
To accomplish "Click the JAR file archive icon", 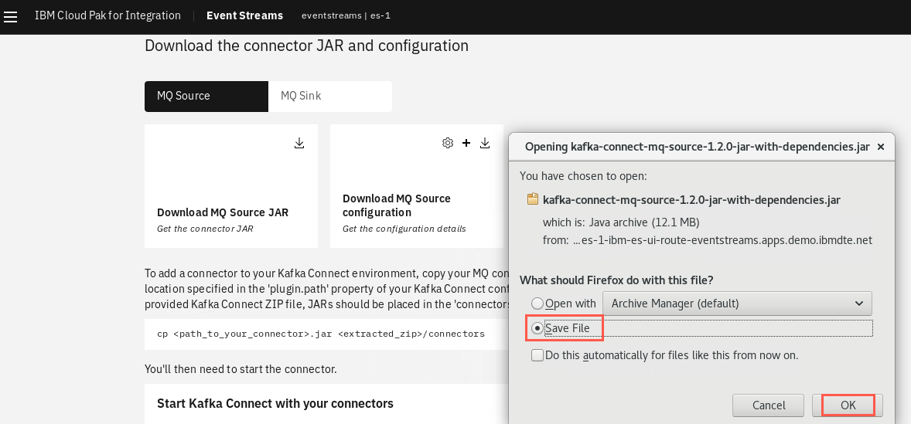I will coord(532,199).
